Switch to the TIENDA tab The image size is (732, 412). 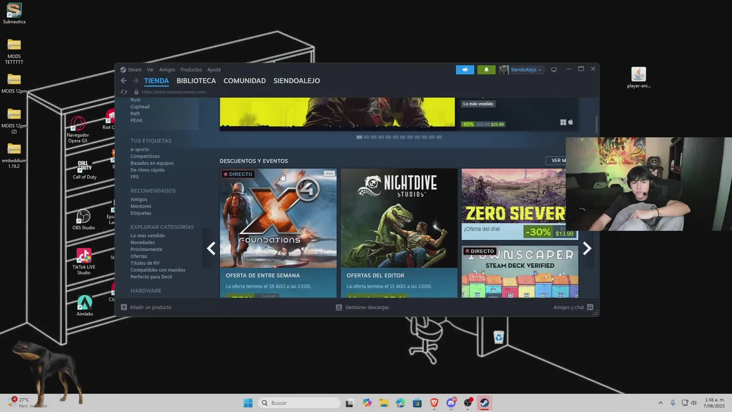coord(157,81)
